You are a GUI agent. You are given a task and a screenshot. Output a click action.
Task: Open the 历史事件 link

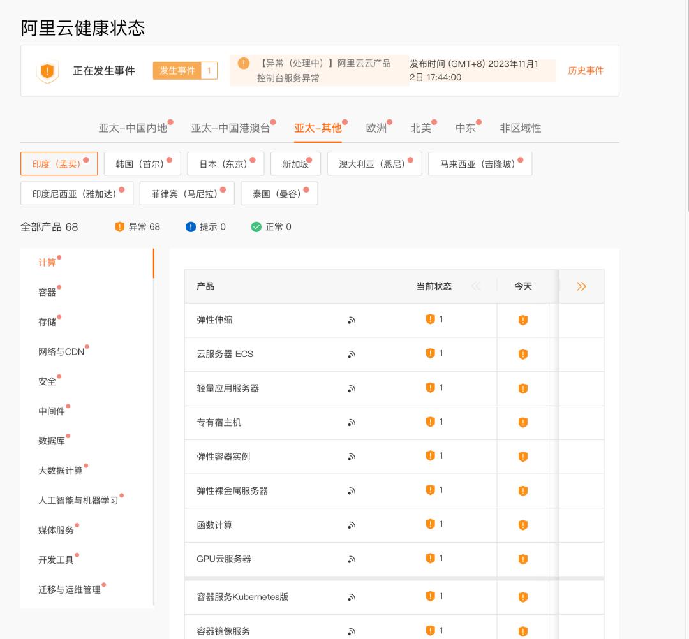pyautogui.click(x=586, y=71)
